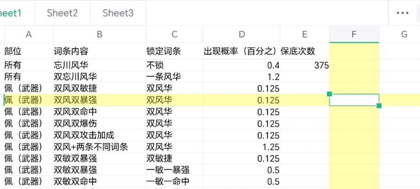This screenshot has width=420, height=189.
Task: Click the upper-left selection handle of active cell
Action: 329,94
